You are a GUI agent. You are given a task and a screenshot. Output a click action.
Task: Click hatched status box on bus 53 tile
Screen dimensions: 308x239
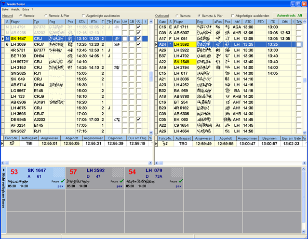coord(59,173)
